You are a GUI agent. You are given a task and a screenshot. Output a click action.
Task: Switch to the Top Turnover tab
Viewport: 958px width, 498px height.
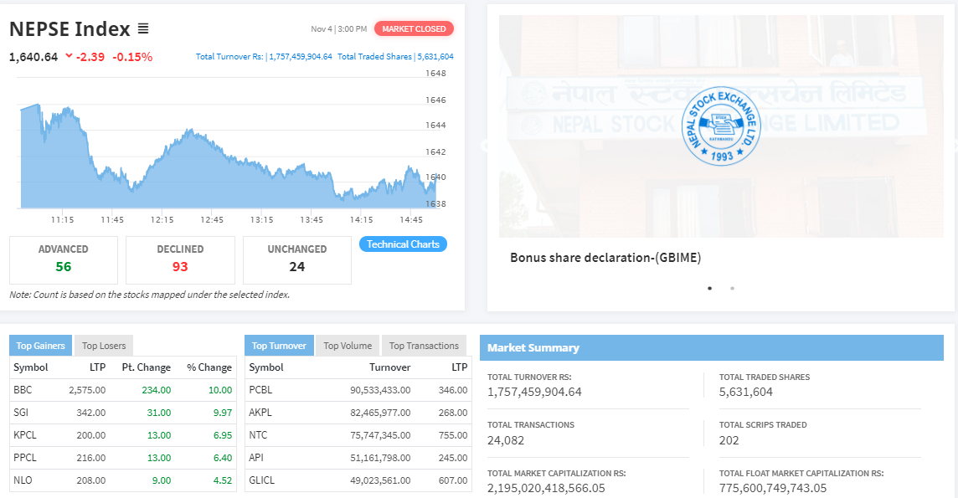(279, 346)
